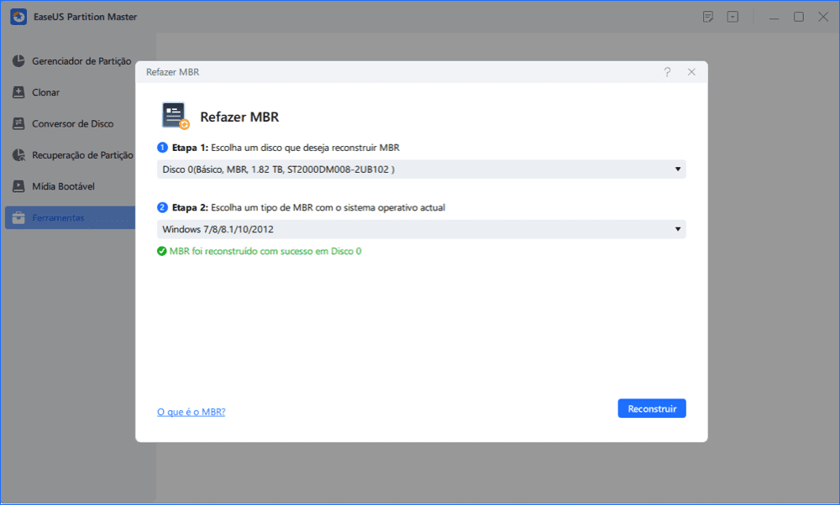Maximize the EaseUS main window
The image size is (840, 505).
click(x=798, y=17)
